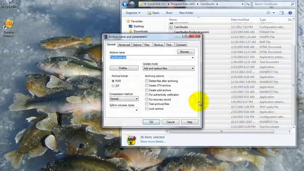This screenshot has height=171, width=304.
Task: Switch to the Advanced tab
Action: click(x=124, y=45)
